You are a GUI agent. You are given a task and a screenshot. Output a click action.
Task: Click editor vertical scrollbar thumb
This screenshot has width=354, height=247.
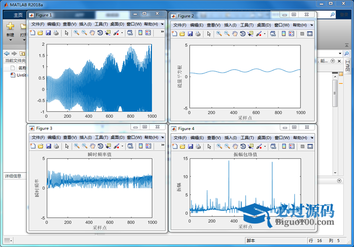pos(335,93)
